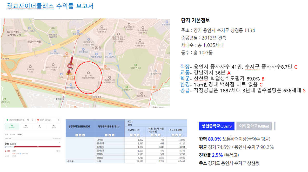
Task: Switch to the 자동차 car mode
Action: pyautogui.click(x=26, y=126)
